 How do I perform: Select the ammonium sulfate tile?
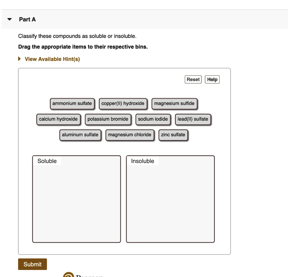pyautogui.click(x=72, y=103)
